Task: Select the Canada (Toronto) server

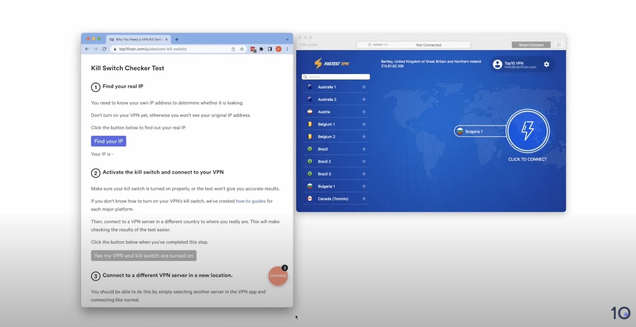Action: click(x=335, y=198)
